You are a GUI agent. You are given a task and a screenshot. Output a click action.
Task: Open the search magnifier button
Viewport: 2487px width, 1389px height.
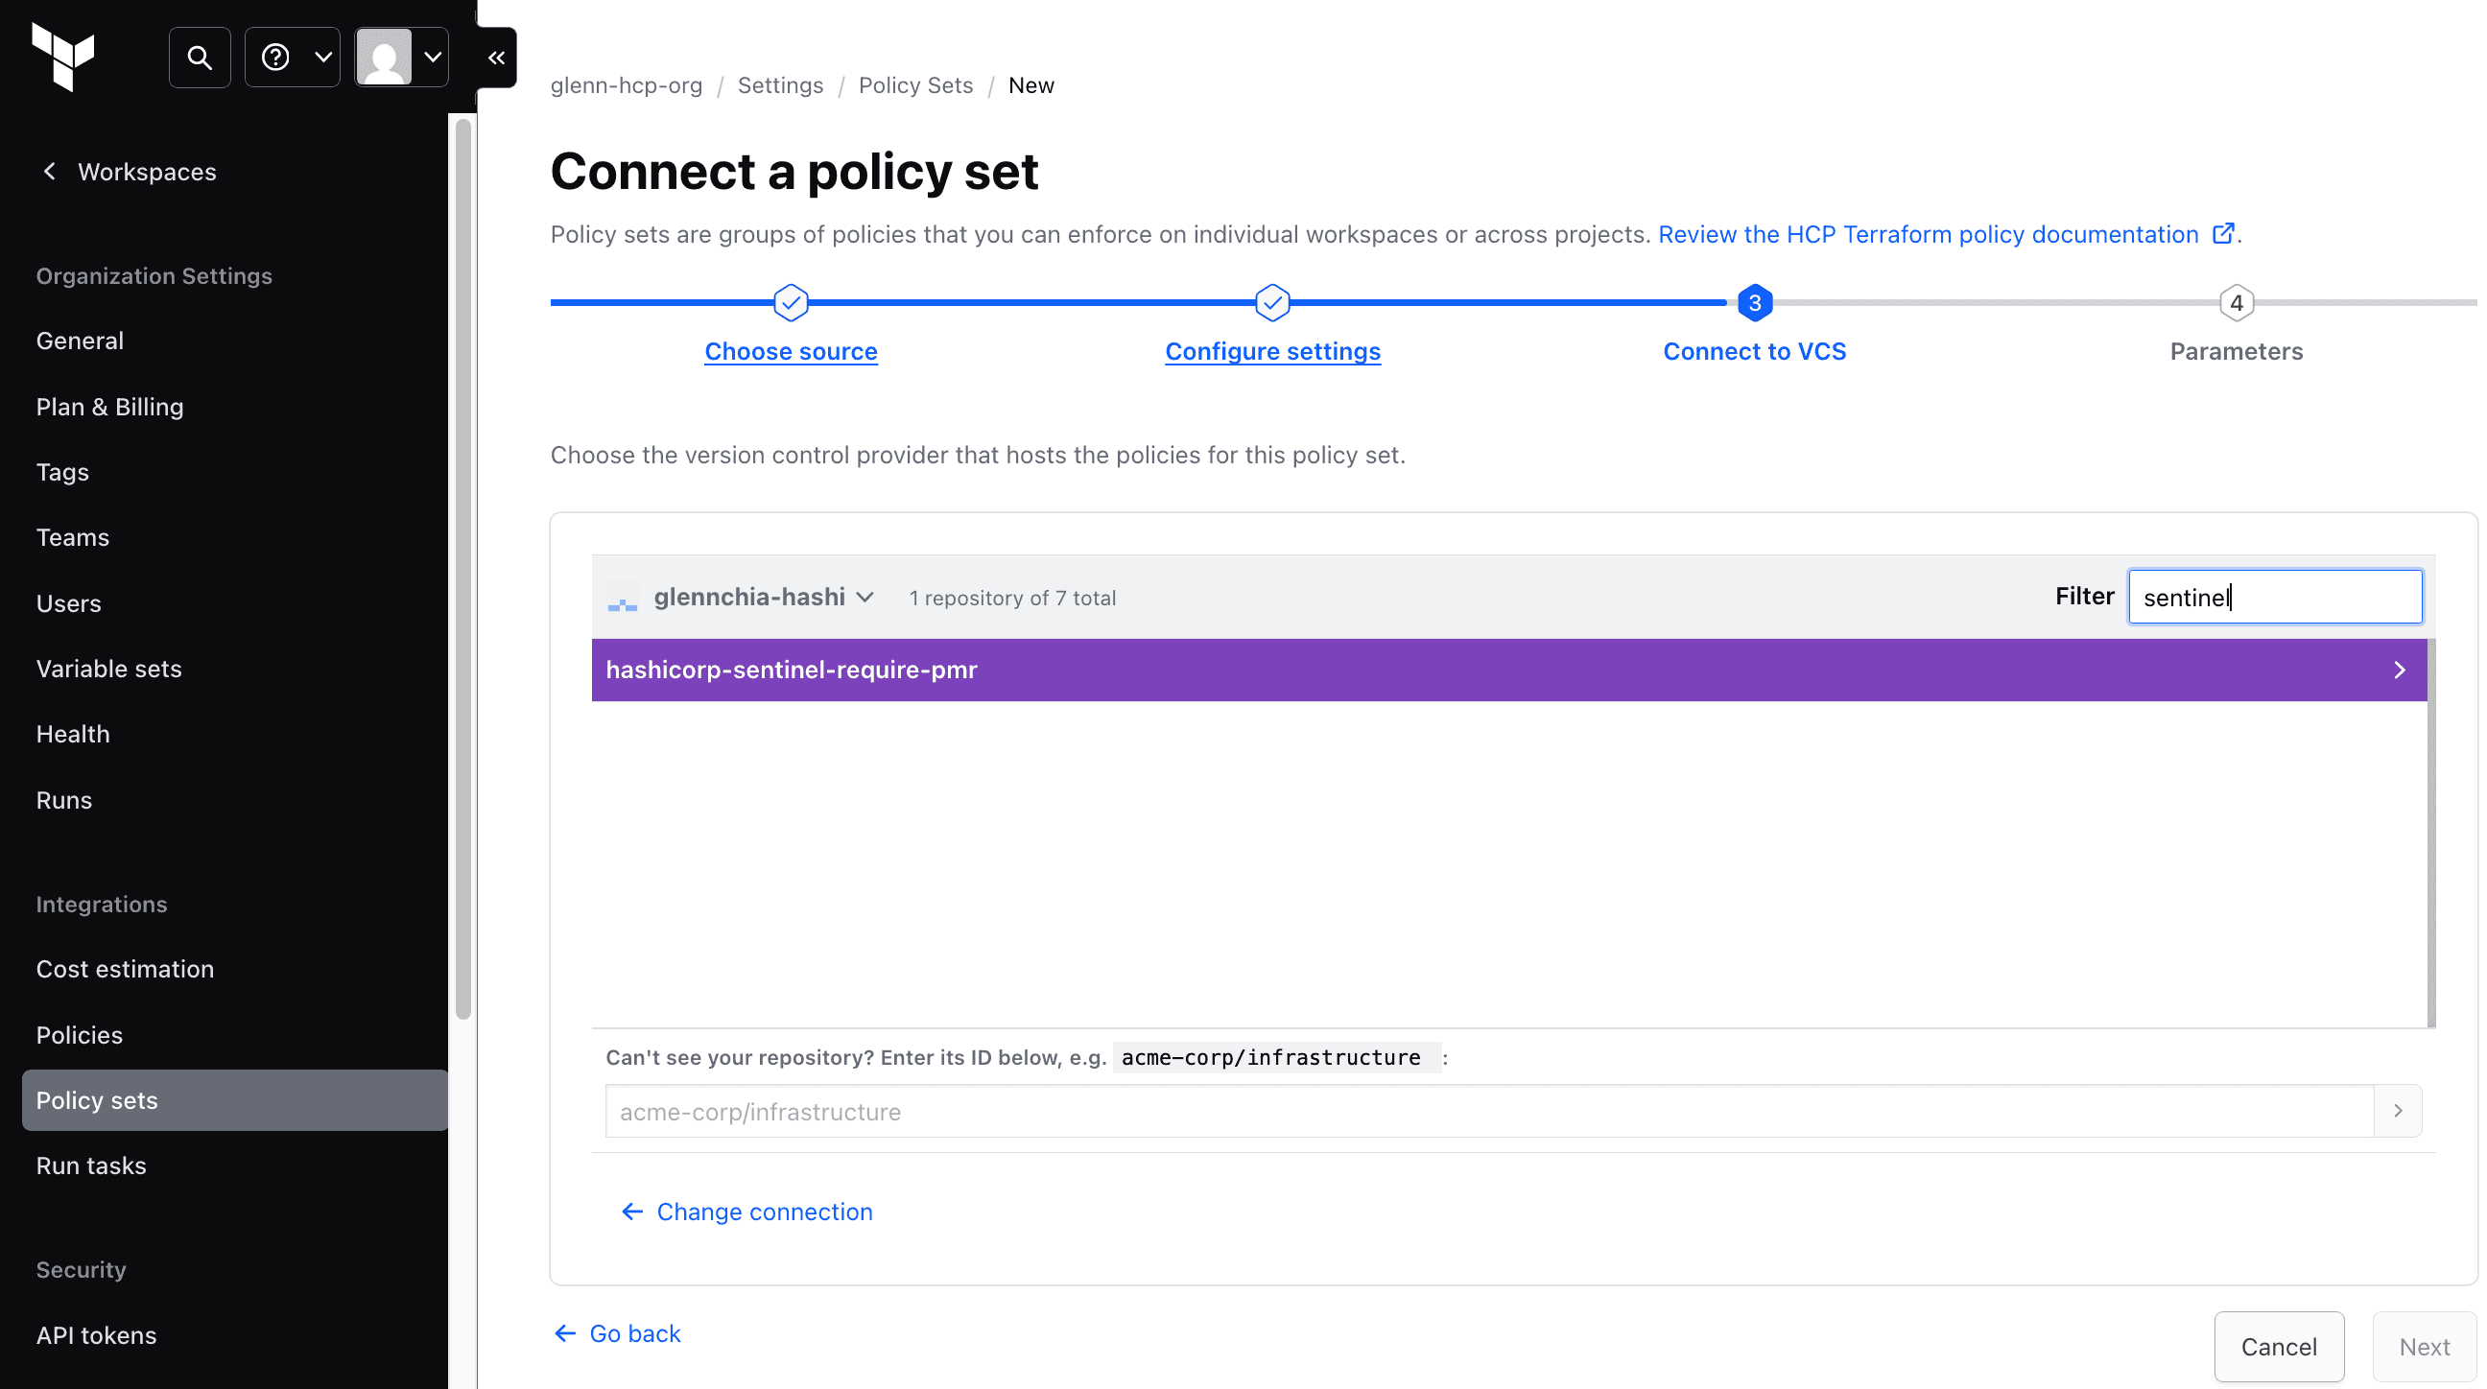[200, 58]
